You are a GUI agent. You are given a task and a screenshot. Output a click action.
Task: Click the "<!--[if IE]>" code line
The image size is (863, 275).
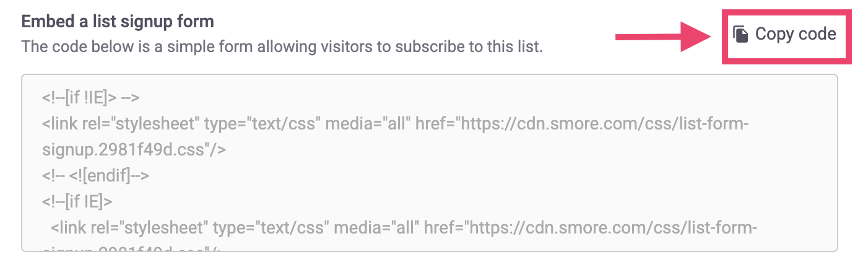[77, 202]
